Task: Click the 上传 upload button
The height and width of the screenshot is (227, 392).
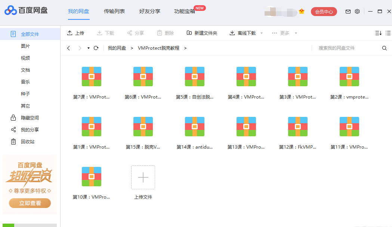Action: point(76,33)
